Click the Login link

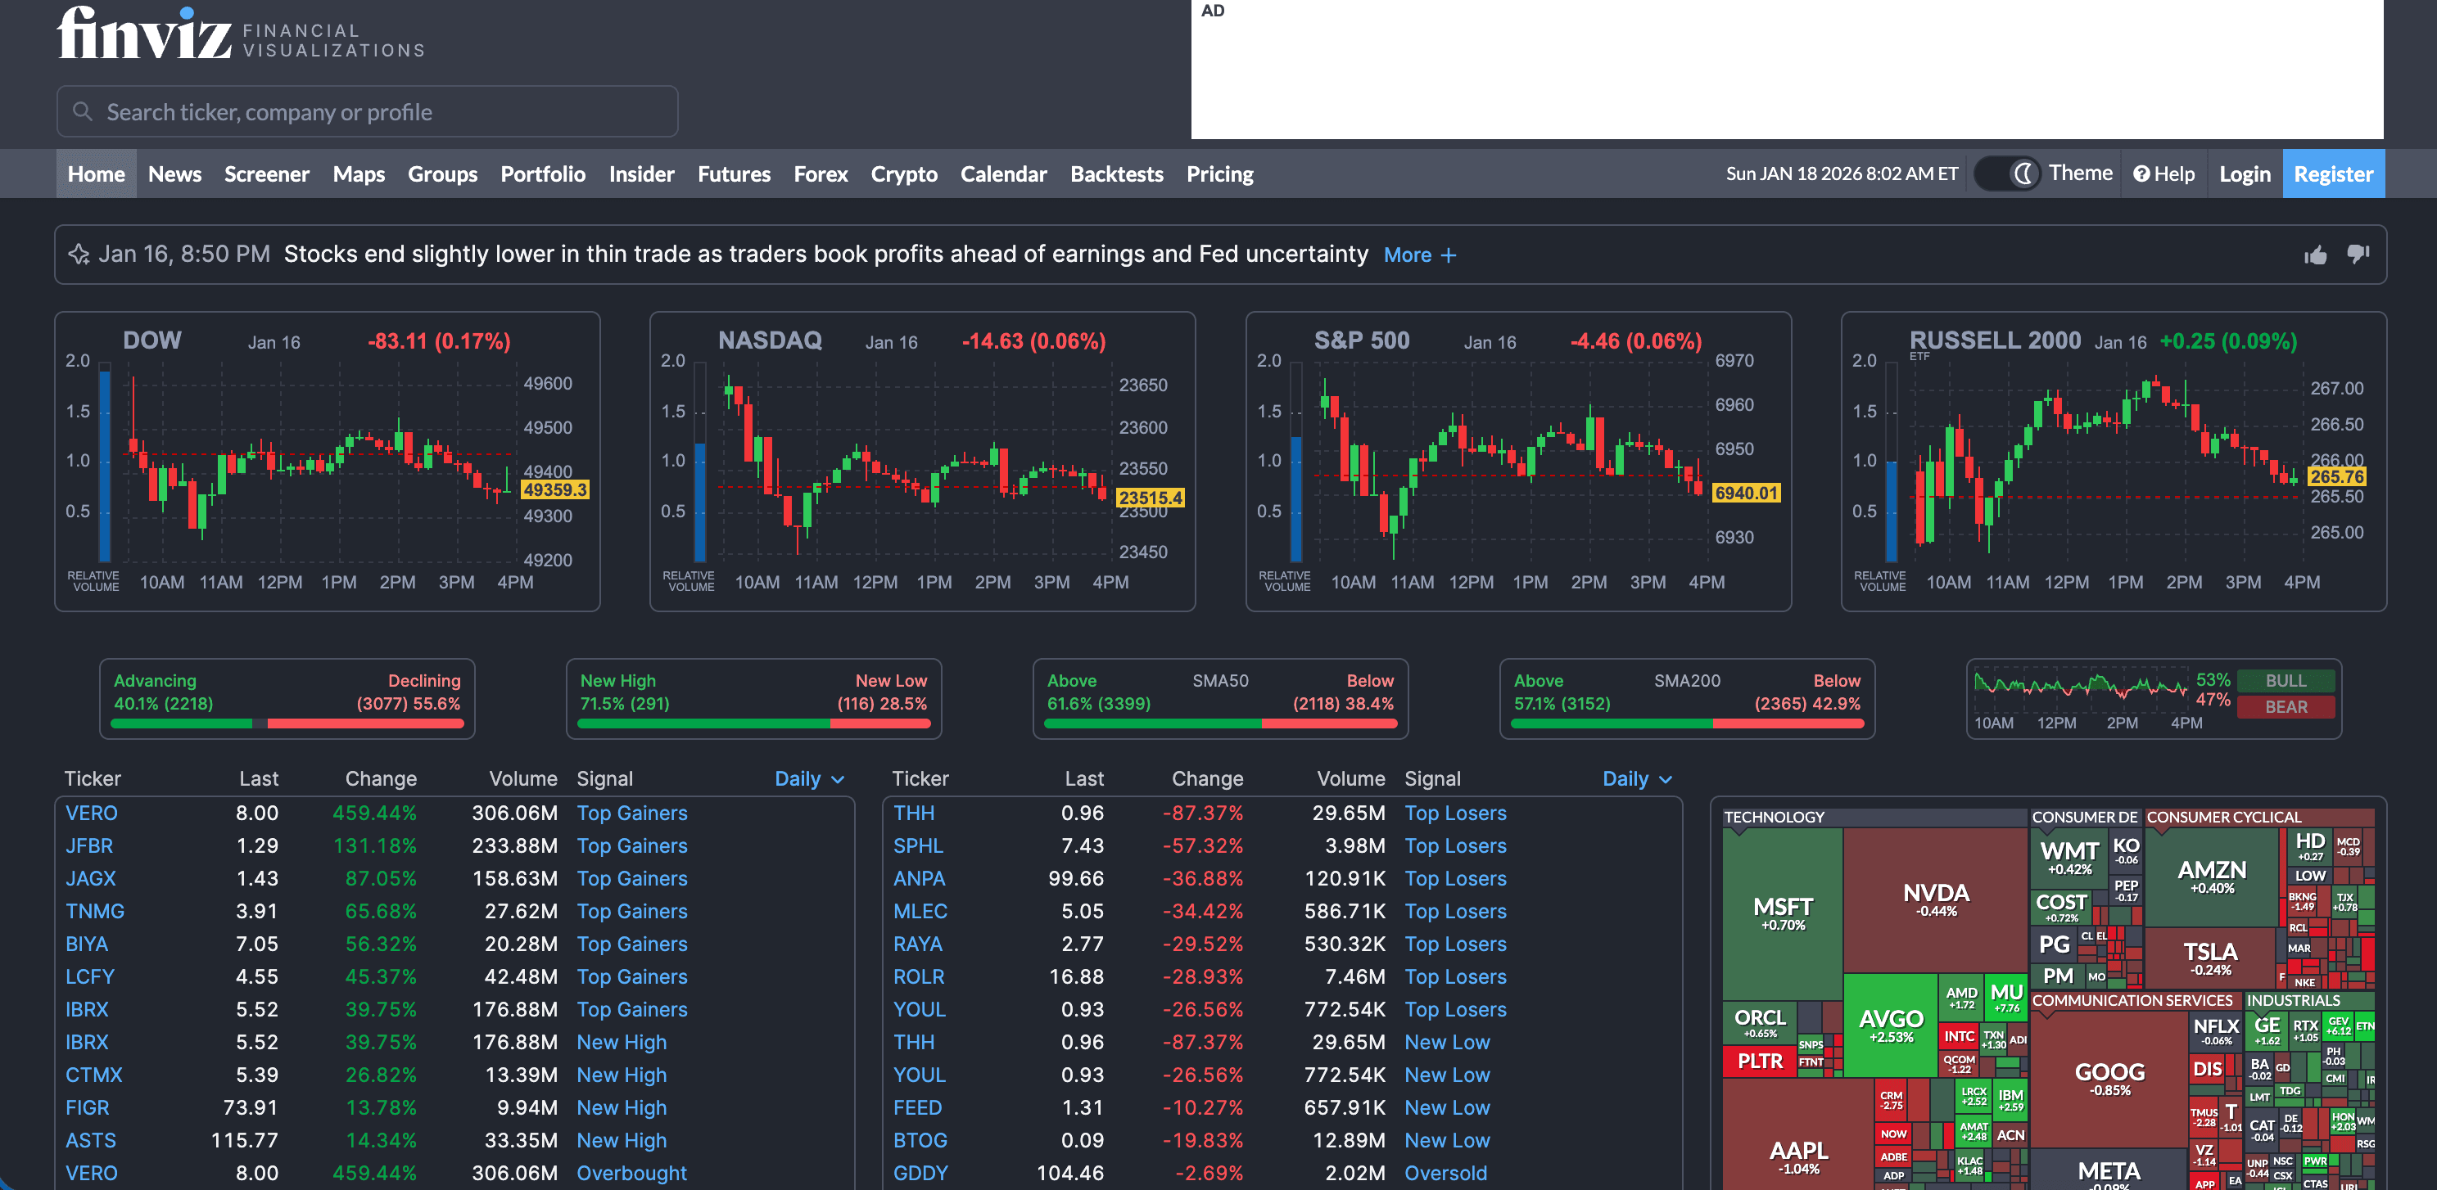point(2244,173)
